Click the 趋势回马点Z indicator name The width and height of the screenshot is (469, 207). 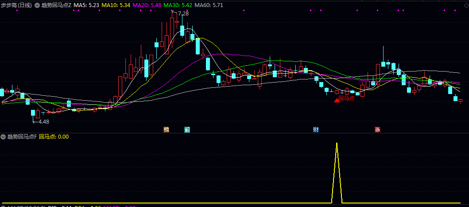56,5
